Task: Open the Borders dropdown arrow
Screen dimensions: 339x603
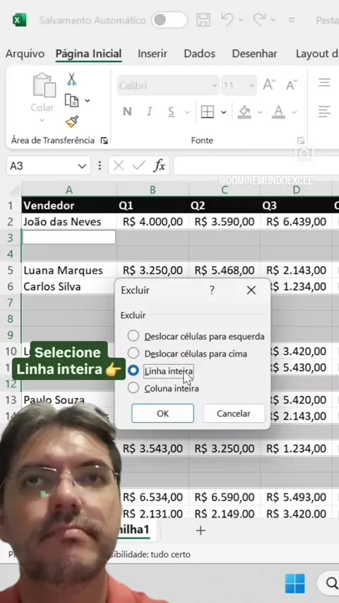Action: [224, 112]
